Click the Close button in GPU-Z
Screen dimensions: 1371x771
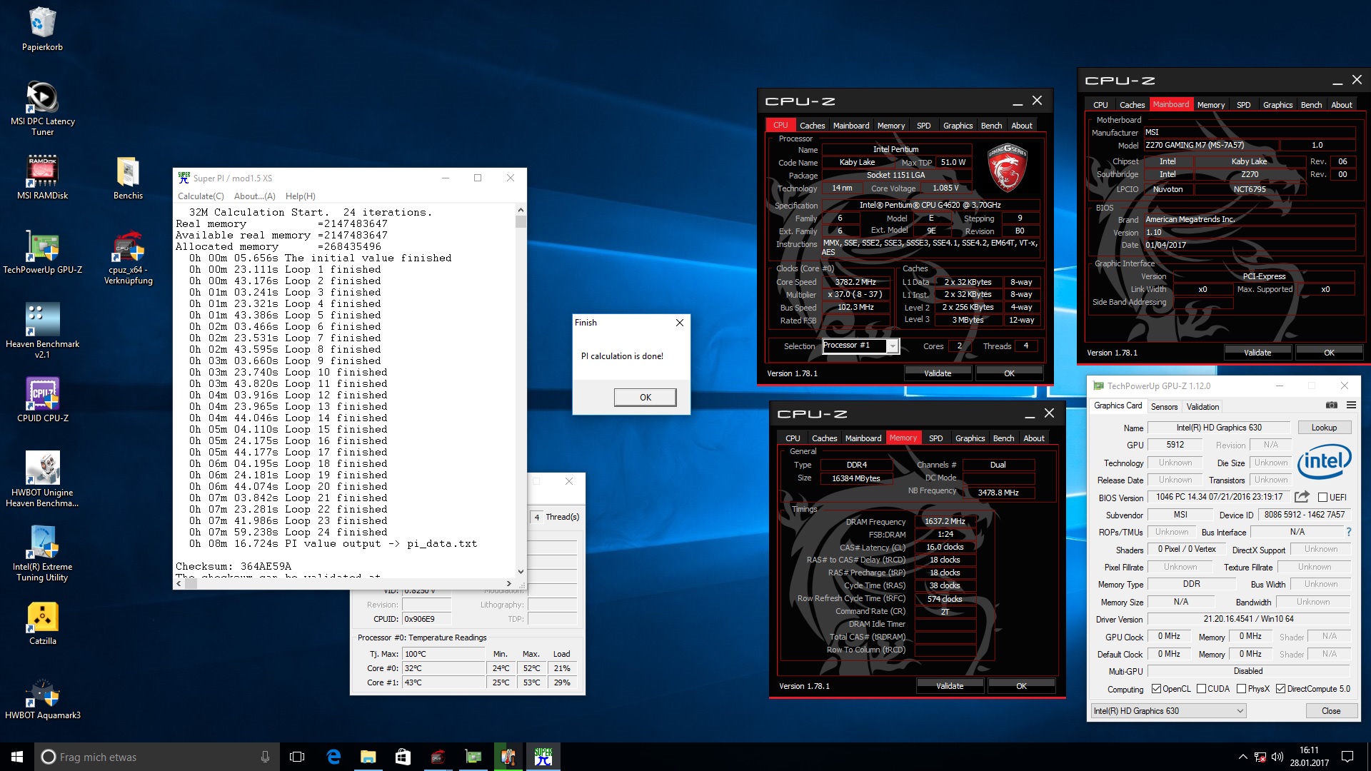[x=1331, y=711]
